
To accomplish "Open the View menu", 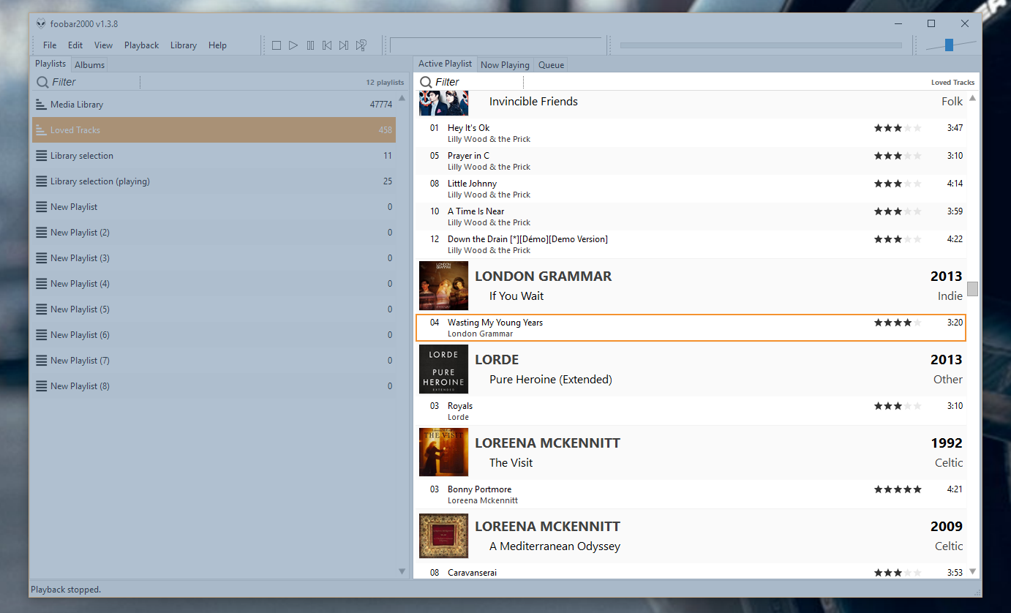I will 103,45.
